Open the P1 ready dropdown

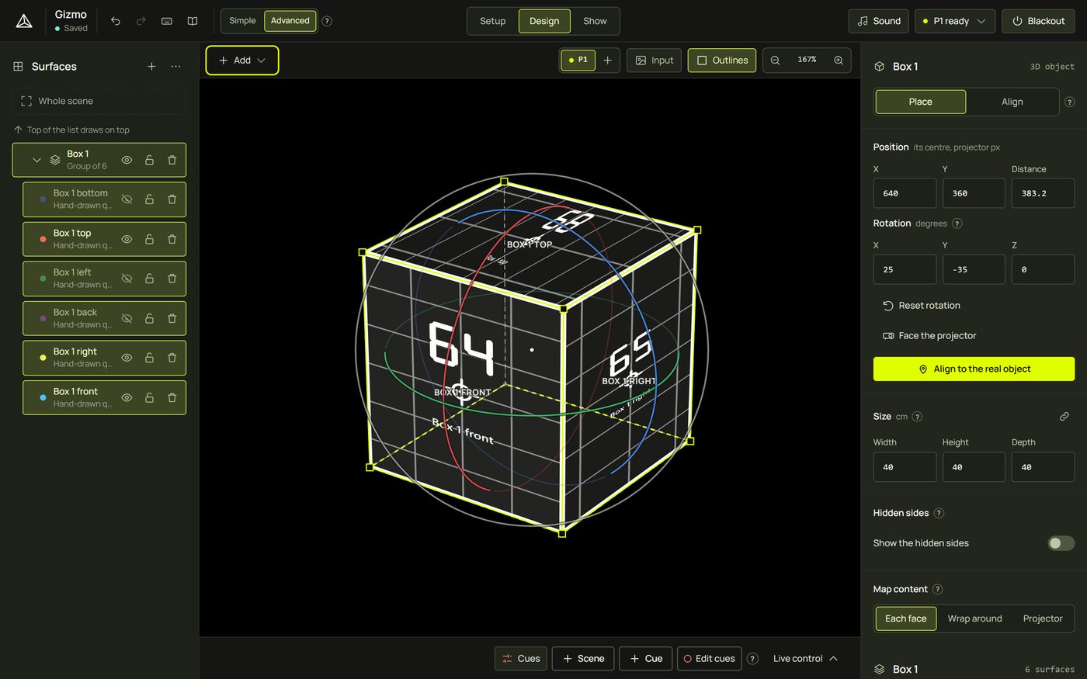click(955, 21)
